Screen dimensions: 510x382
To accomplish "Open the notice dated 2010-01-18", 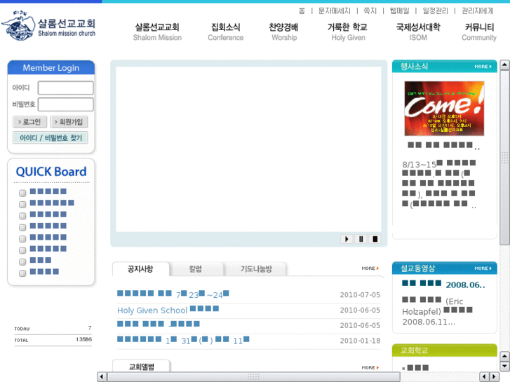I will click(x=183, y=341).
